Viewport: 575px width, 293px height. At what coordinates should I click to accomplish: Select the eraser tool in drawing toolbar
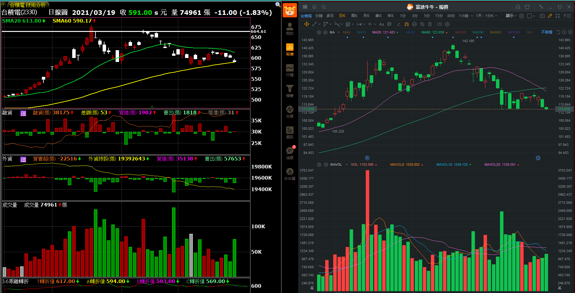(399, 24)
